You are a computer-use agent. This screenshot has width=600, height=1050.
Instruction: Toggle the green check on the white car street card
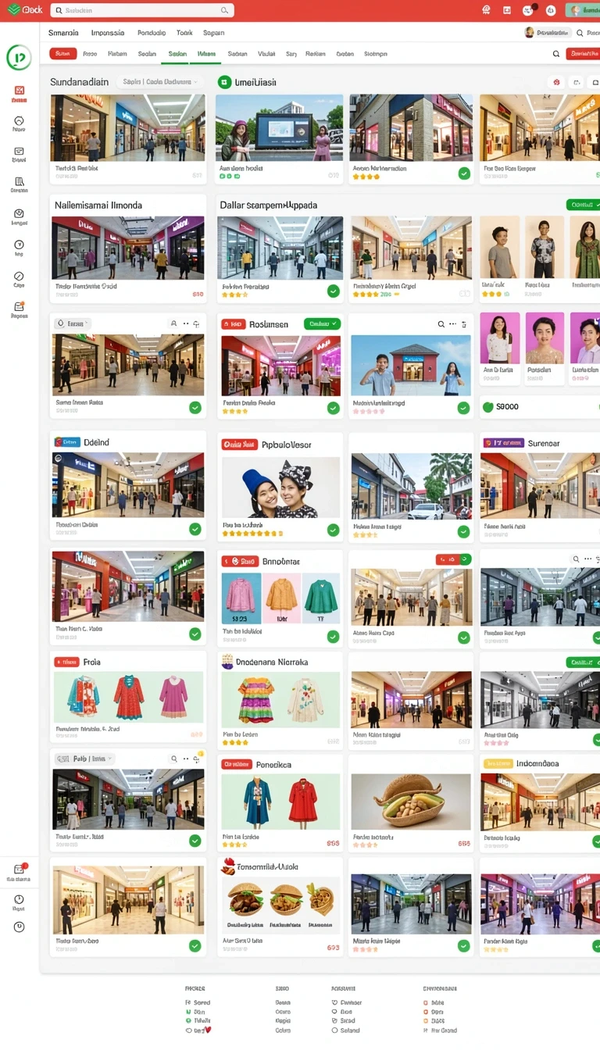pos(464,530)
